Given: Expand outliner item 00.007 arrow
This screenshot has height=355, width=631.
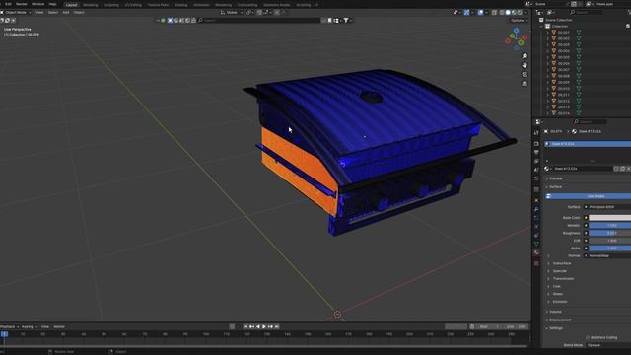Looking at the screenshot, I should tap(548, 70).
